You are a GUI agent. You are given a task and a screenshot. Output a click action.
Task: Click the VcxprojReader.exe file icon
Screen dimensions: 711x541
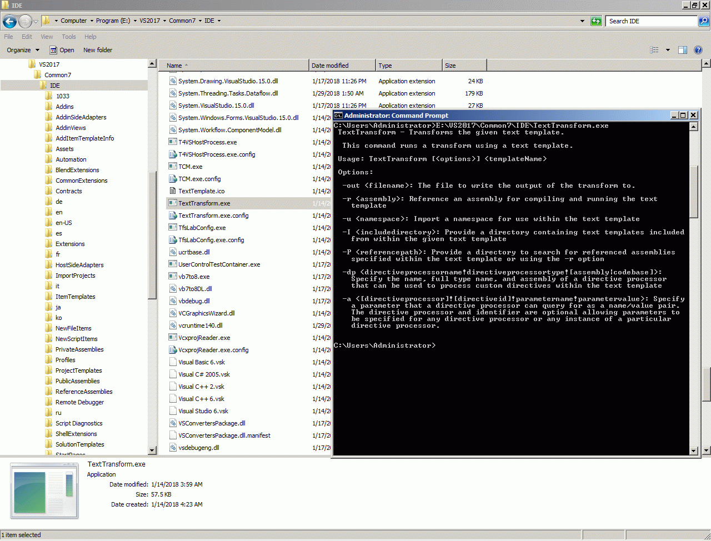pyautogui.click(x=173, y=338)
